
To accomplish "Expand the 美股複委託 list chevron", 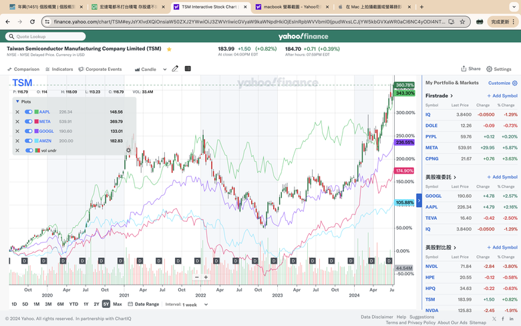I will pos(455,177).
